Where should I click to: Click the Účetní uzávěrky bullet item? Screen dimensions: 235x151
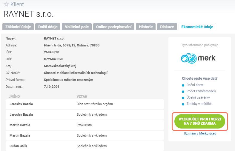coord(198,97)
